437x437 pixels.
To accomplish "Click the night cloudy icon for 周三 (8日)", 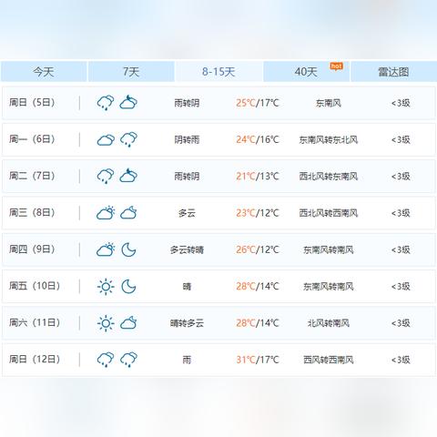I will click(x=128, y=213).
